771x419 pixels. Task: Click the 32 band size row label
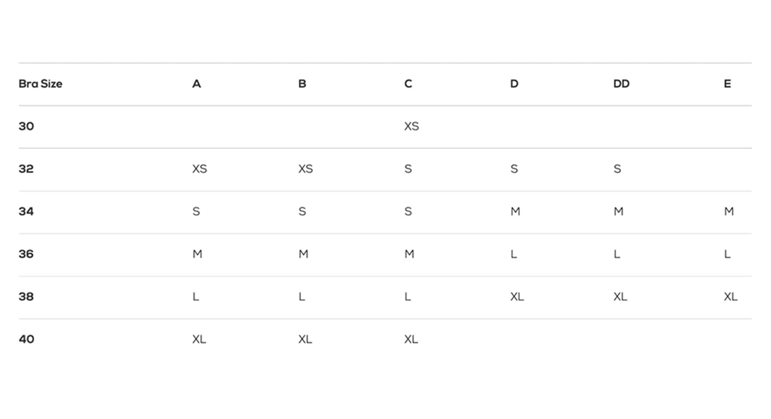pyautogui.click(x=26, y=169)
